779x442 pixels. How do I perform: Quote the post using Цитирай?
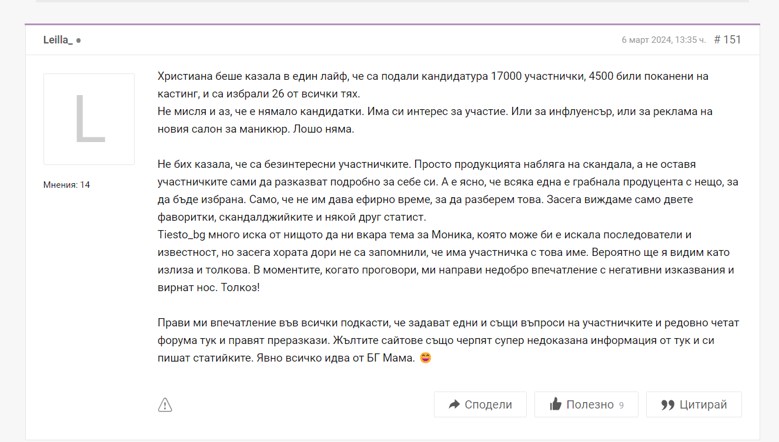[x=703, y=404]
